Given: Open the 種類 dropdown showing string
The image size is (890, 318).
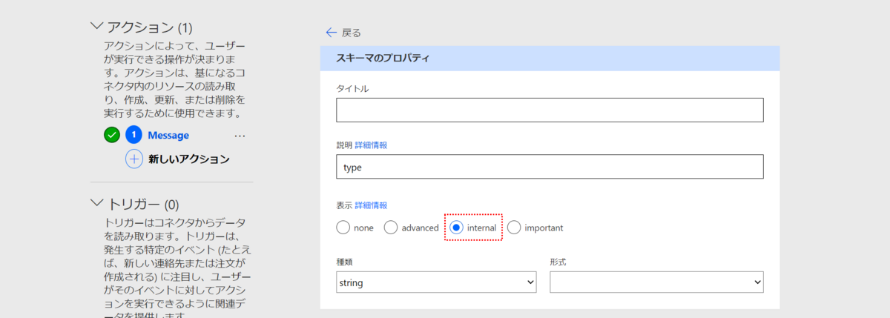Looking at the screenshot, I should coord(436,282).
